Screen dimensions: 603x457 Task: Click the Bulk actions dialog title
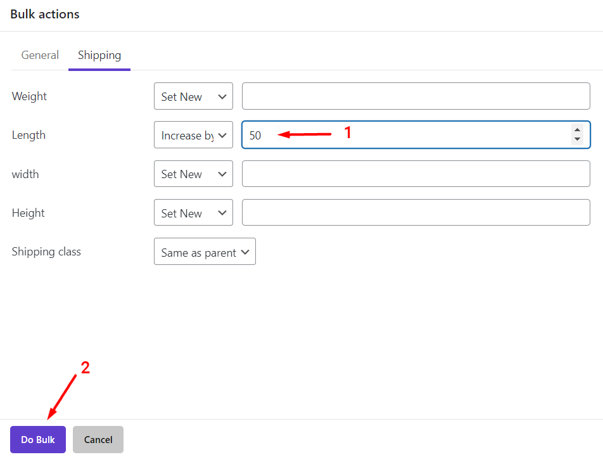click(x=45, y=14)
